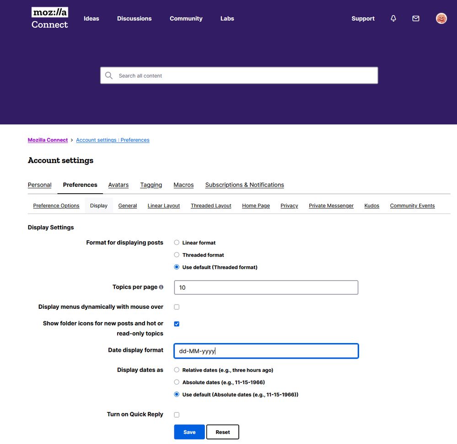Image resolution: width=457 pixels, height=444 pixels.
Task: Open the Mozilla Connect breadcrumb link
Action: (x=48, y=140)
